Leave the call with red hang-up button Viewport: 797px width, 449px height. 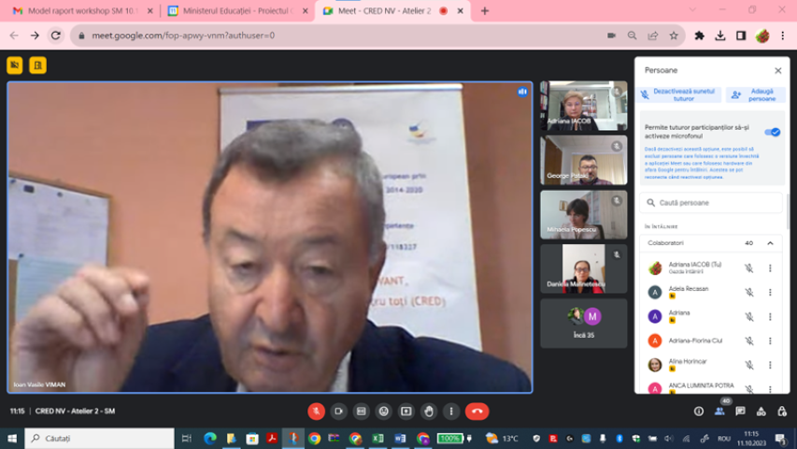coord(477,412)
